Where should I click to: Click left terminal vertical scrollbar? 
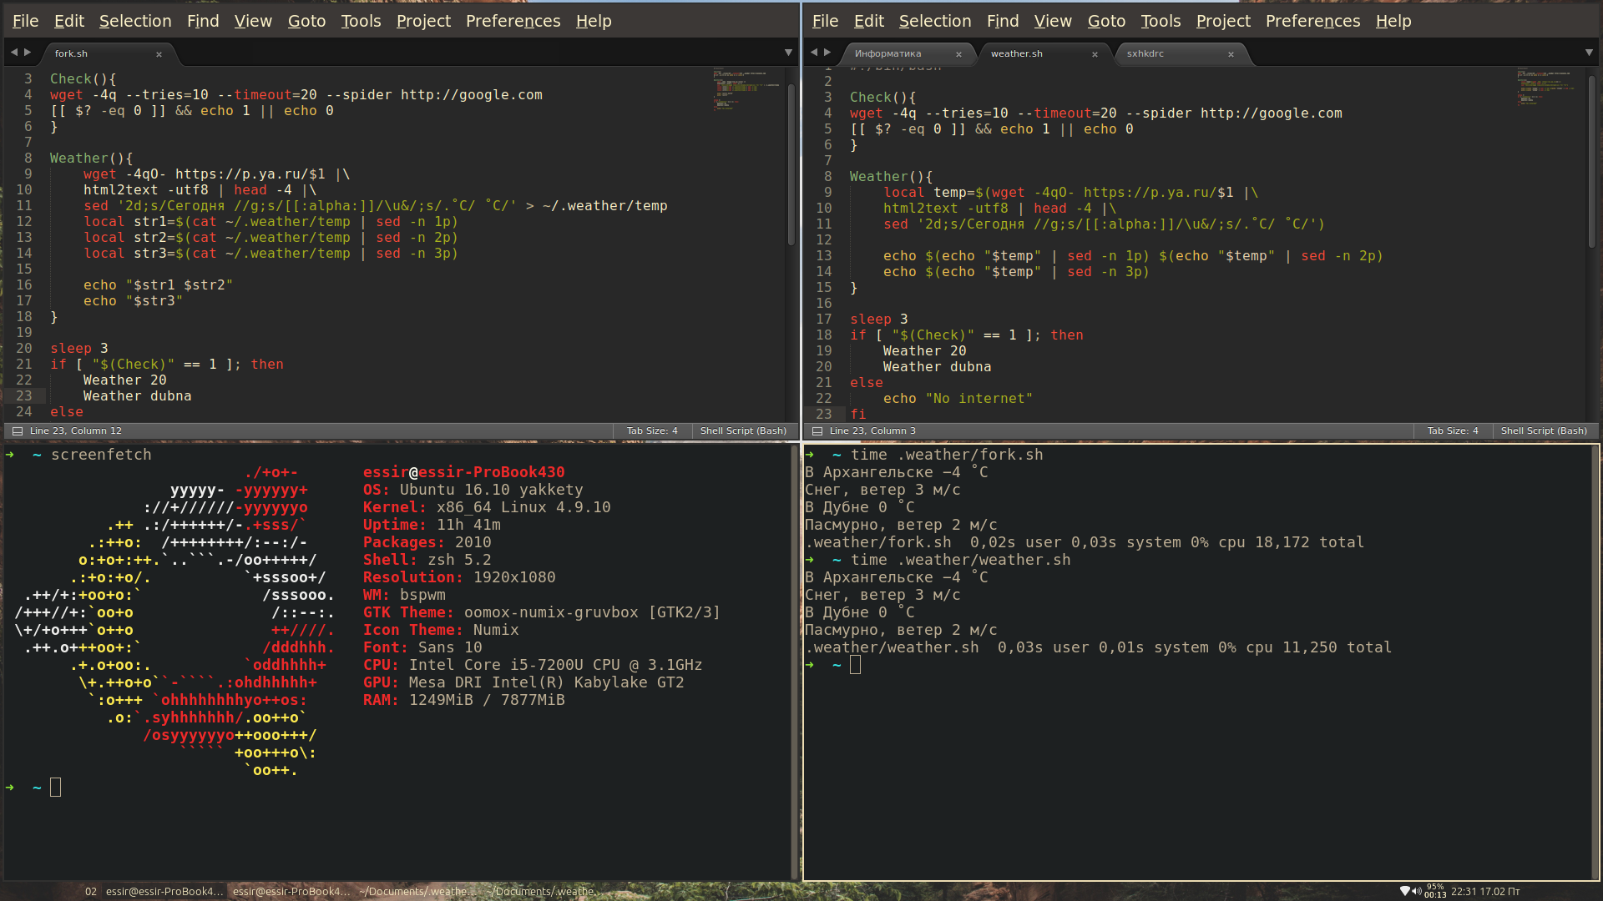pyautogui.click(x=794, y=662)
